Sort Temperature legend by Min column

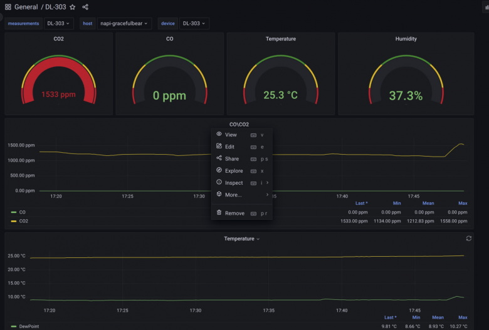[416, 317]
